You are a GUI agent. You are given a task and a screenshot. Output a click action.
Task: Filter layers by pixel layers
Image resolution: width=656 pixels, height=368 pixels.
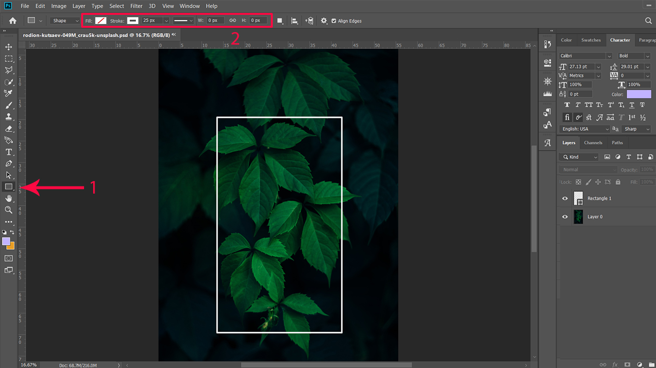tap(607, 157)
